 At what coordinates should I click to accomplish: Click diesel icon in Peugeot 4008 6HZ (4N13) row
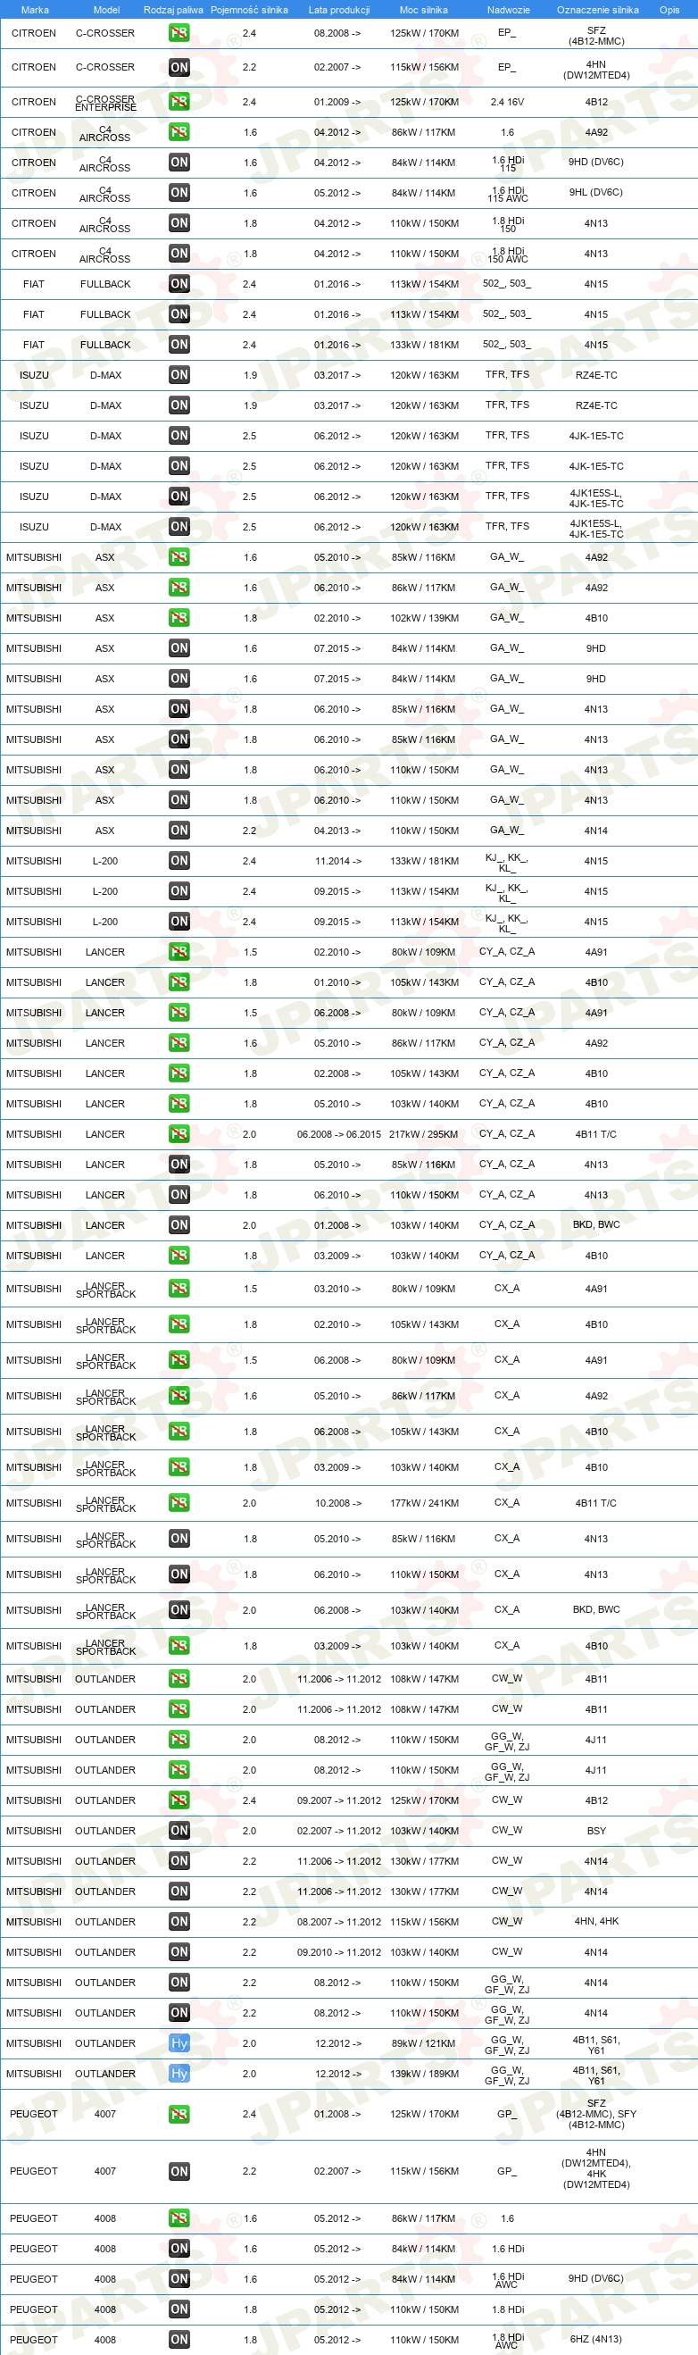(x=179, y=2340)
